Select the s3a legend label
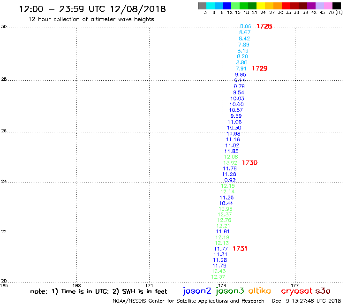The width and height of the screenshot is (347, 305). pyautogui.click(x=323, y=291)
